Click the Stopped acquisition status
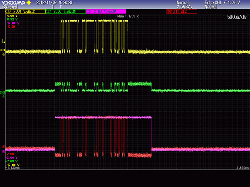The image size is (250, 187). click(10, 7)
